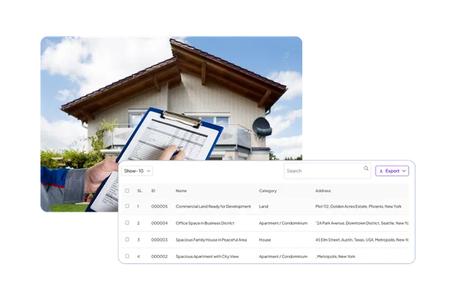Image resolution: width=450 pixels, height=285 pixels.
Task: Click ID 000002 cell
Action: coord(159,256)
